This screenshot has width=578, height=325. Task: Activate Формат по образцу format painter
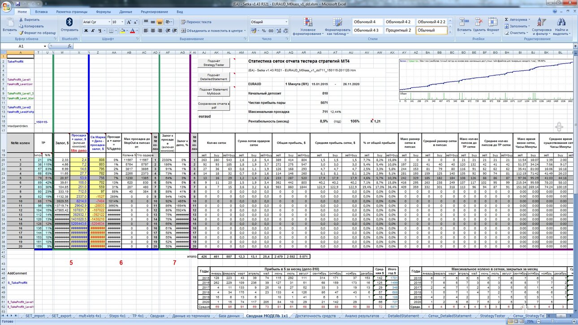click(37, 32)
